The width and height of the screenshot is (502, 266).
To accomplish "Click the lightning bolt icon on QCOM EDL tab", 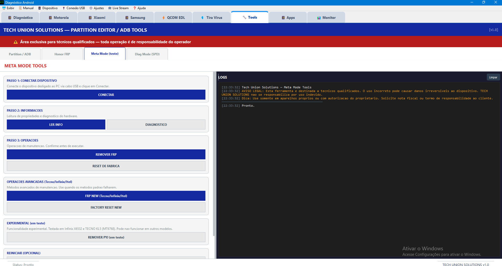I will (163, 18).
